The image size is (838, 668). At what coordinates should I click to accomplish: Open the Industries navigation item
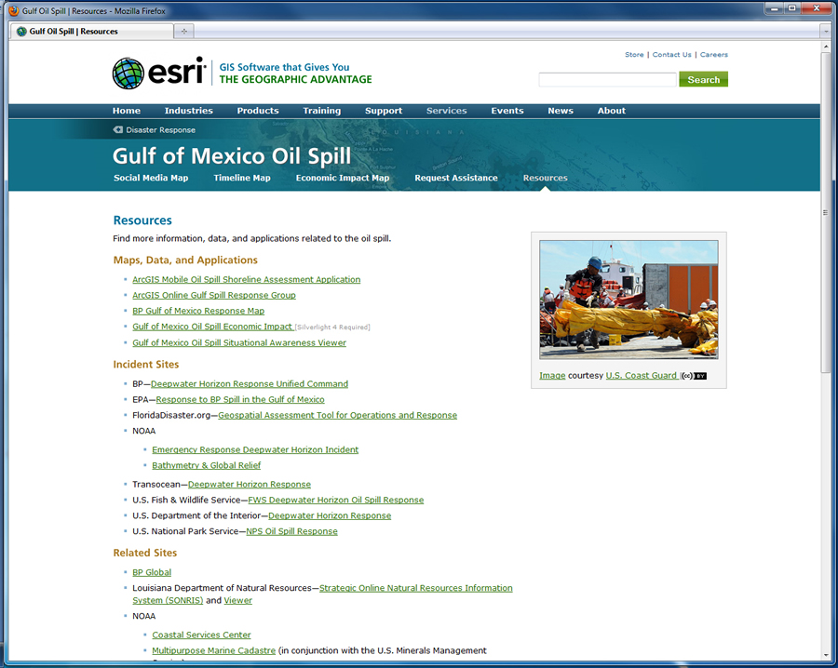point(189,111)
